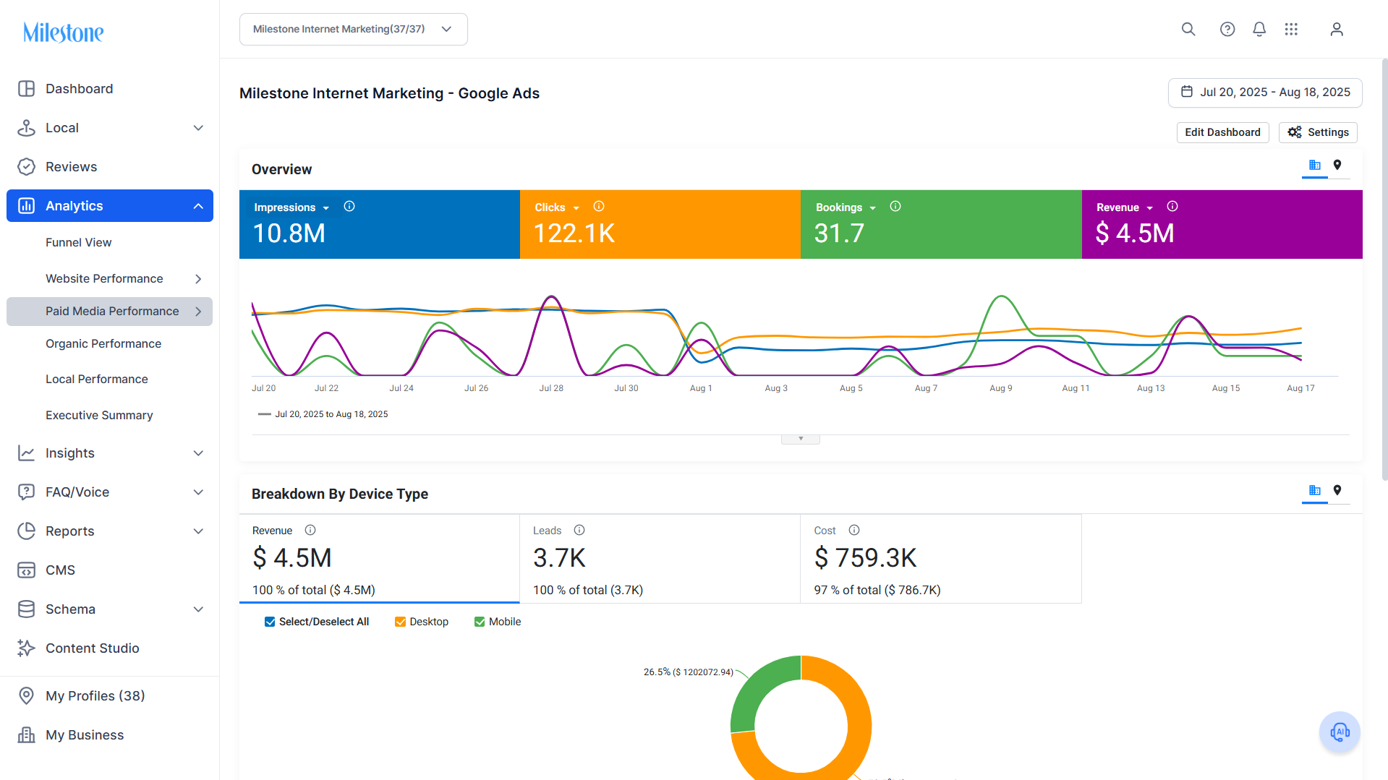Uncheck the Desktop checkbox

400,622
